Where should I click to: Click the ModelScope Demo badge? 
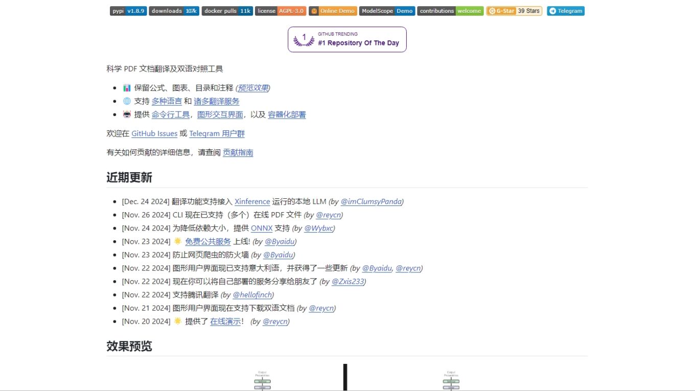[387, 11]
